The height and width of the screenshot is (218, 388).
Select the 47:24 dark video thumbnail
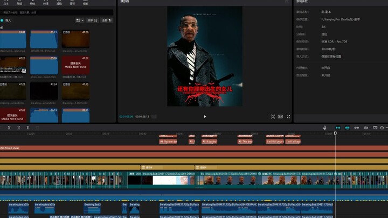pos(44,91)
